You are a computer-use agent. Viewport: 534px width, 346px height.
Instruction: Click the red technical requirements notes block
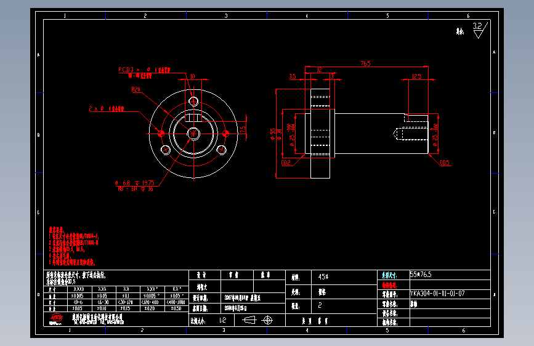click(x=73, y=246)
